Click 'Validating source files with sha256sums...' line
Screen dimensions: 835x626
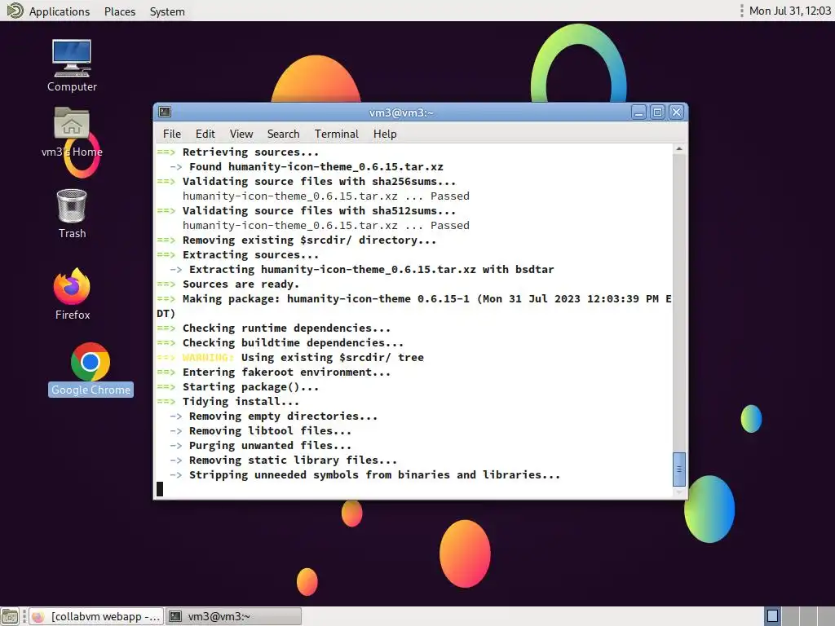pos(307,182)
